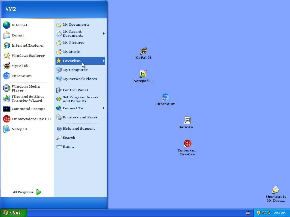Open My Documents folder
This screenshot has width=290, height=217.
click(x=80, y=25)
